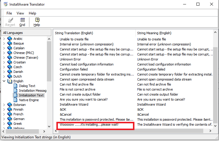The image size is (219, 141).
Task: Select the Czech language book icon
Action: pyautogui.click(x=10, y=67)
